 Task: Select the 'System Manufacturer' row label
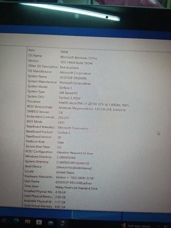click(x=42, y=82)
